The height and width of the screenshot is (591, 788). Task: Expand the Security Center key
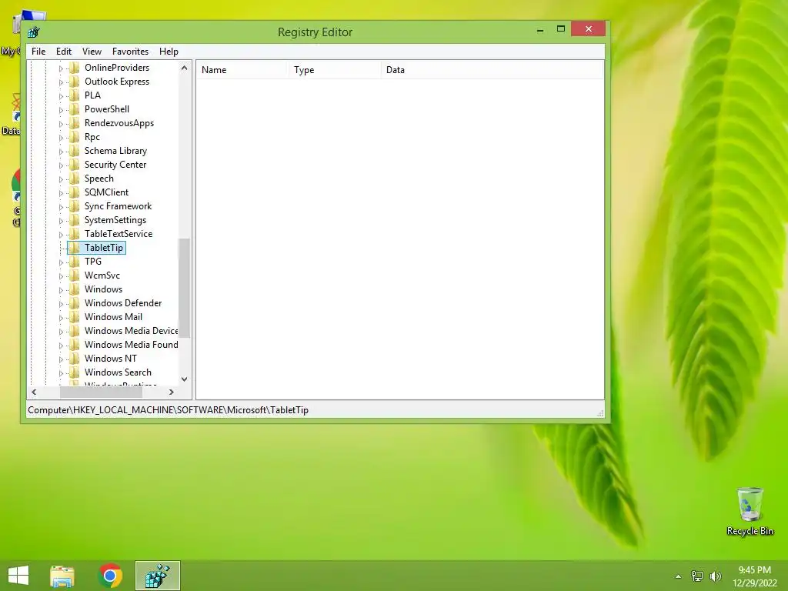(61, 165)
